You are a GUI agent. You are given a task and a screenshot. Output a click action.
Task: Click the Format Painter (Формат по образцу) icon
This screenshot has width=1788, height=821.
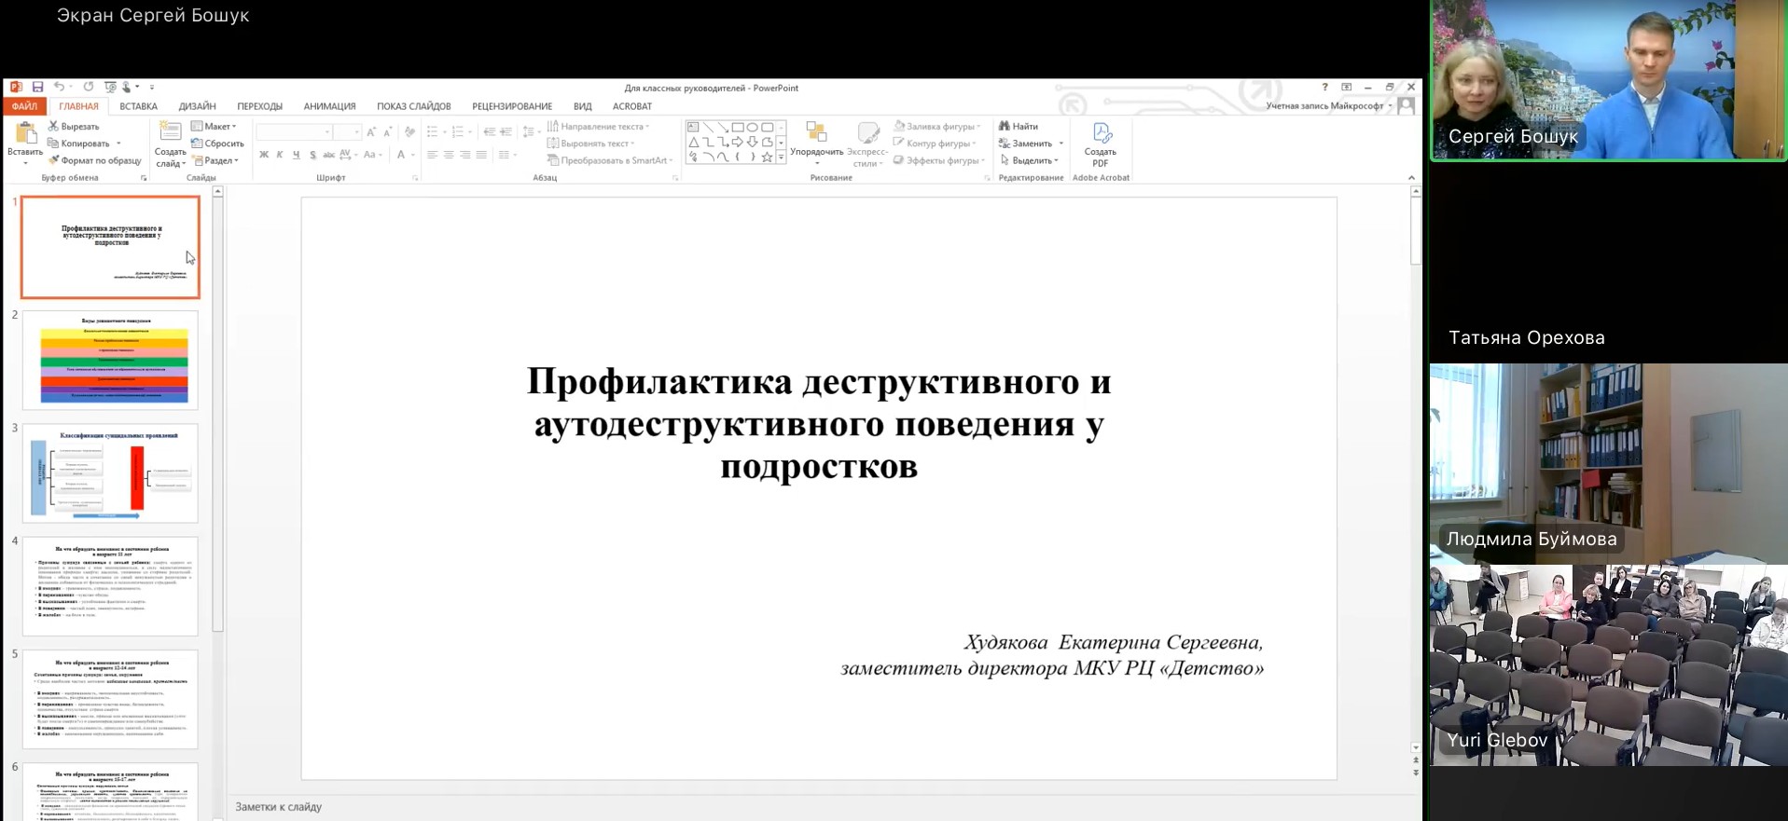pyautogui.click(x=54, y=160)
